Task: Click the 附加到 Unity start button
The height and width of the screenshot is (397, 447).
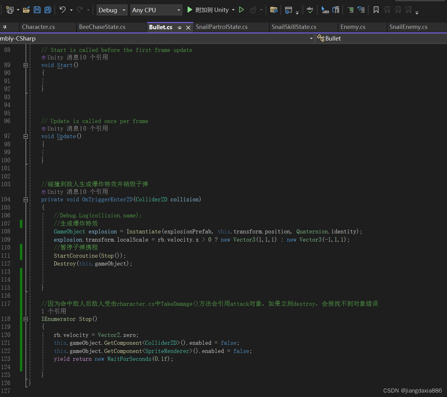Action: [x=208, y=10]
